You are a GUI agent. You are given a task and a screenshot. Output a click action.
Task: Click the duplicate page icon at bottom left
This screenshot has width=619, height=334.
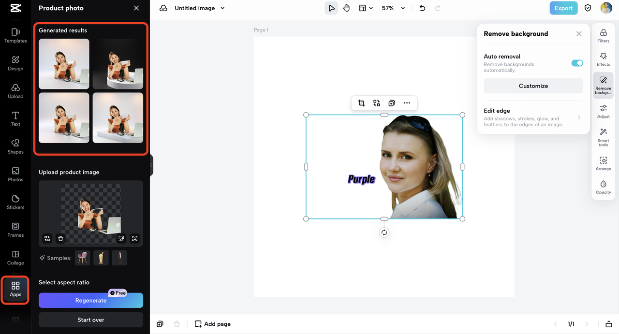point(160,324)
